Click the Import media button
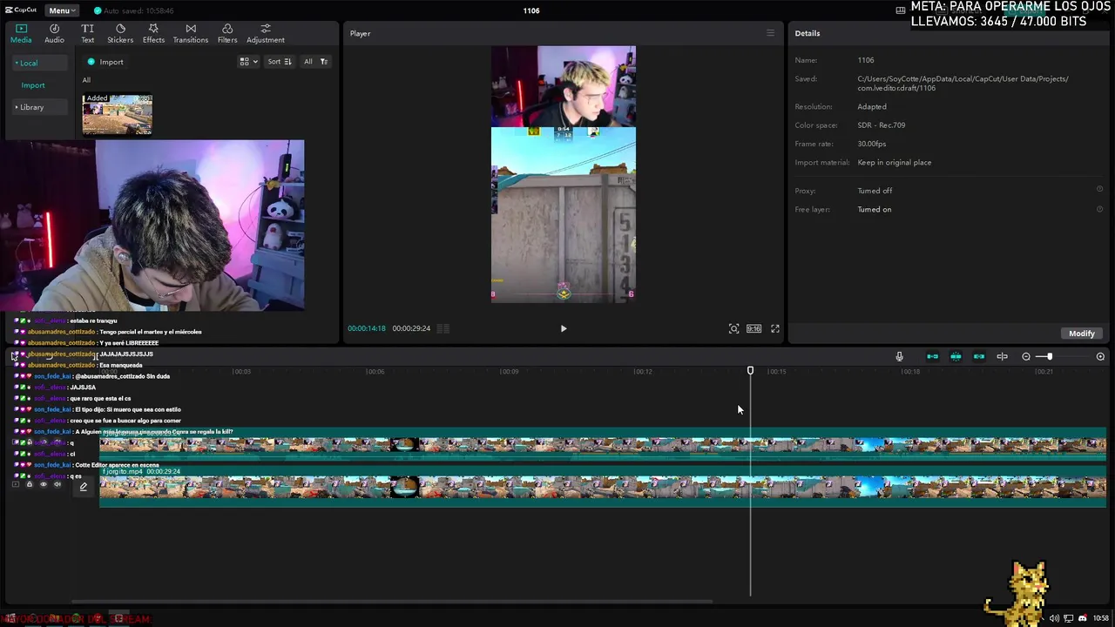The image size is (1115, 627). (x=105, y=62)
